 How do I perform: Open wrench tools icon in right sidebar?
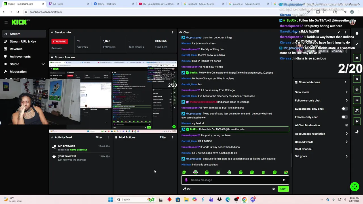pos(357,121)
